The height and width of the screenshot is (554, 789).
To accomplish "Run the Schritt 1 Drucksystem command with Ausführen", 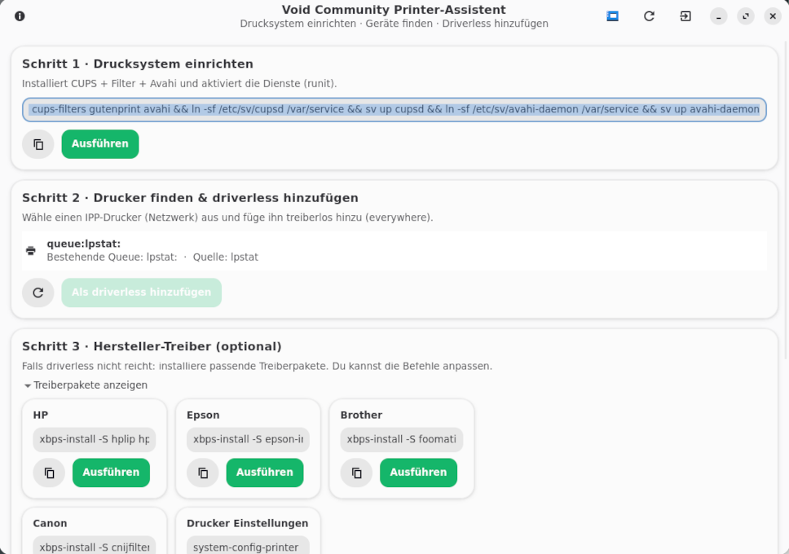I will tap(100, 144).
